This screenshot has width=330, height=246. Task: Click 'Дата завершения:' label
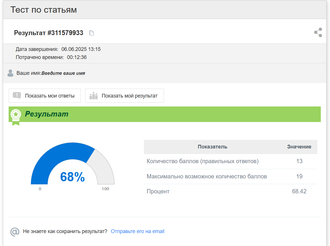pyautogui.click(x=37, y=49)
